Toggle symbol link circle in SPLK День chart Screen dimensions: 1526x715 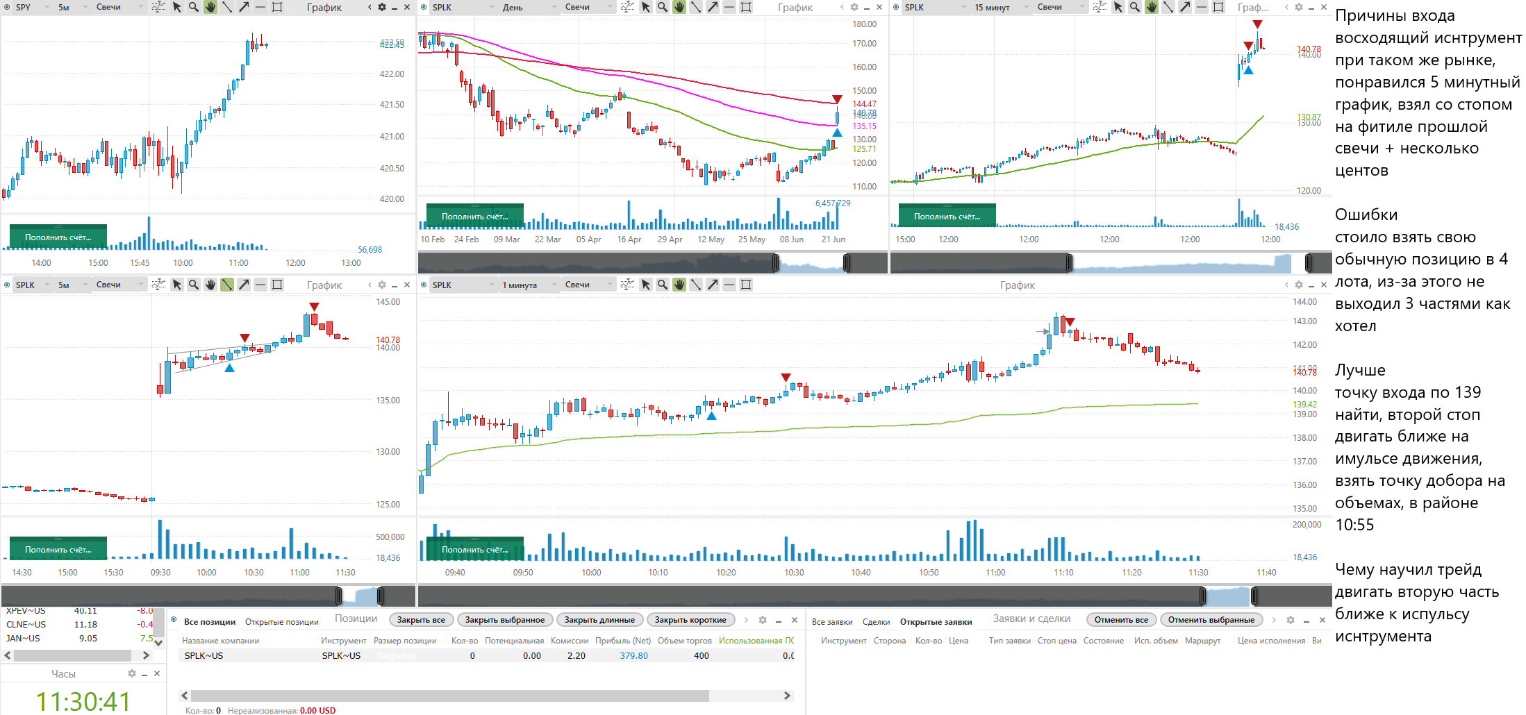pos(424,7)
